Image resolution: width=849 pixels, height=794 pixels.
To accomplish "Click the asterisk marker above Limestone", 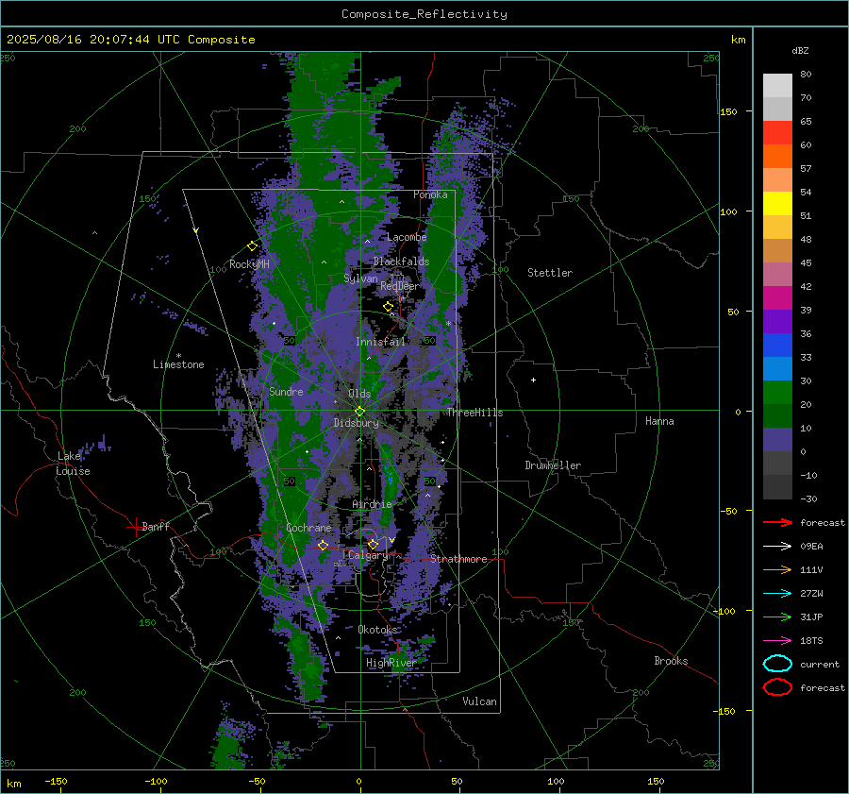I will pyautogui.click(x=178, y=356).
